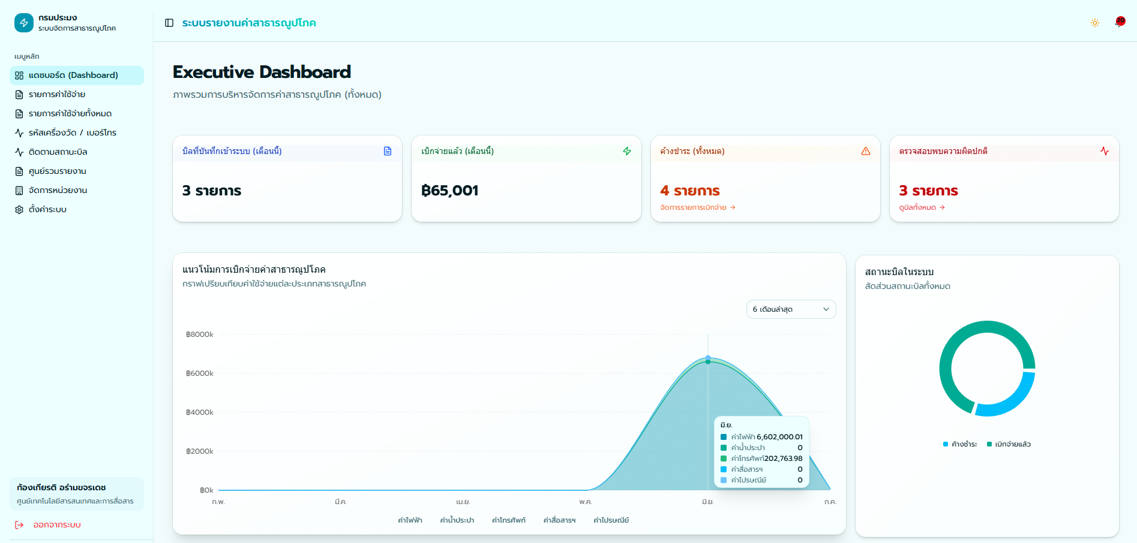Click the ค้างชำระ blue legend swatch
This screenshot has height=543, width=1137.
pyautogui.click(x=946, y=444)
